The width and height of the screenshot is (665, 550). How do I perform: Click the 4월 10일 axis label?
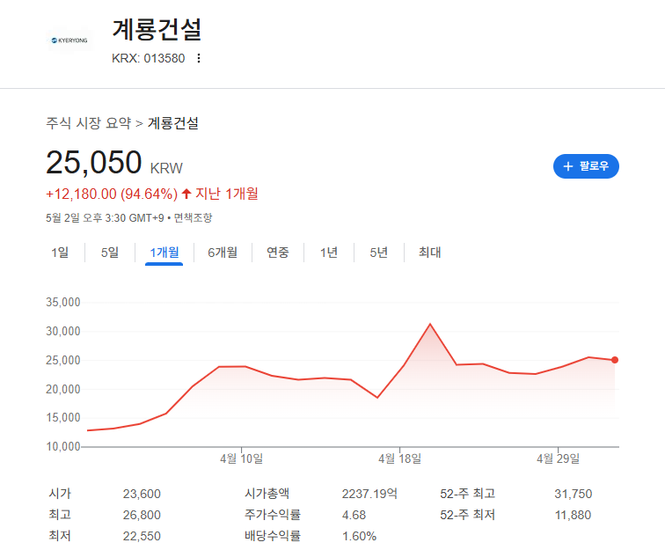(241, 458)
